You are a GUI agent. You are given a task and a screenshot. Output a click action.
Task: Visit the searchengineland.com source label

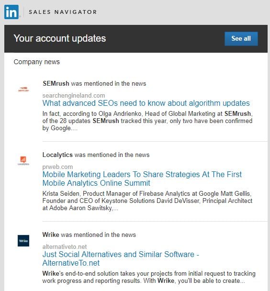74,95
